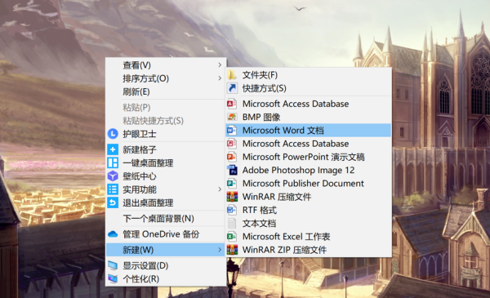This screenshot has width=490, height=298.
Task: Expand the 实用功能 submenu arrow
Action: point(220,189)
